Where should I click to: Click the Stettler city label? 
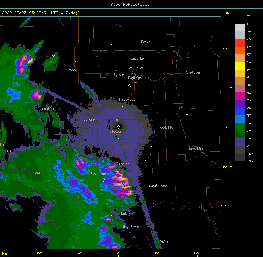pyautogui.click(x=193, y=72)
